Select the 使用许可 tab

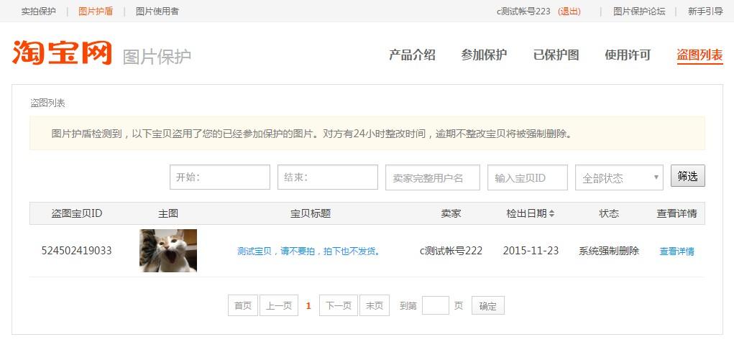tap(628, 55)
